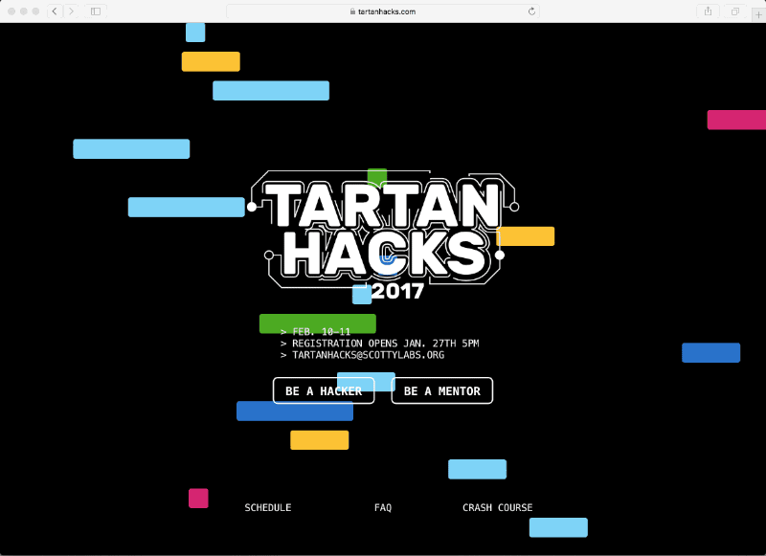
Task: Click the BE A MENTOR button
Action: (442, 391)
